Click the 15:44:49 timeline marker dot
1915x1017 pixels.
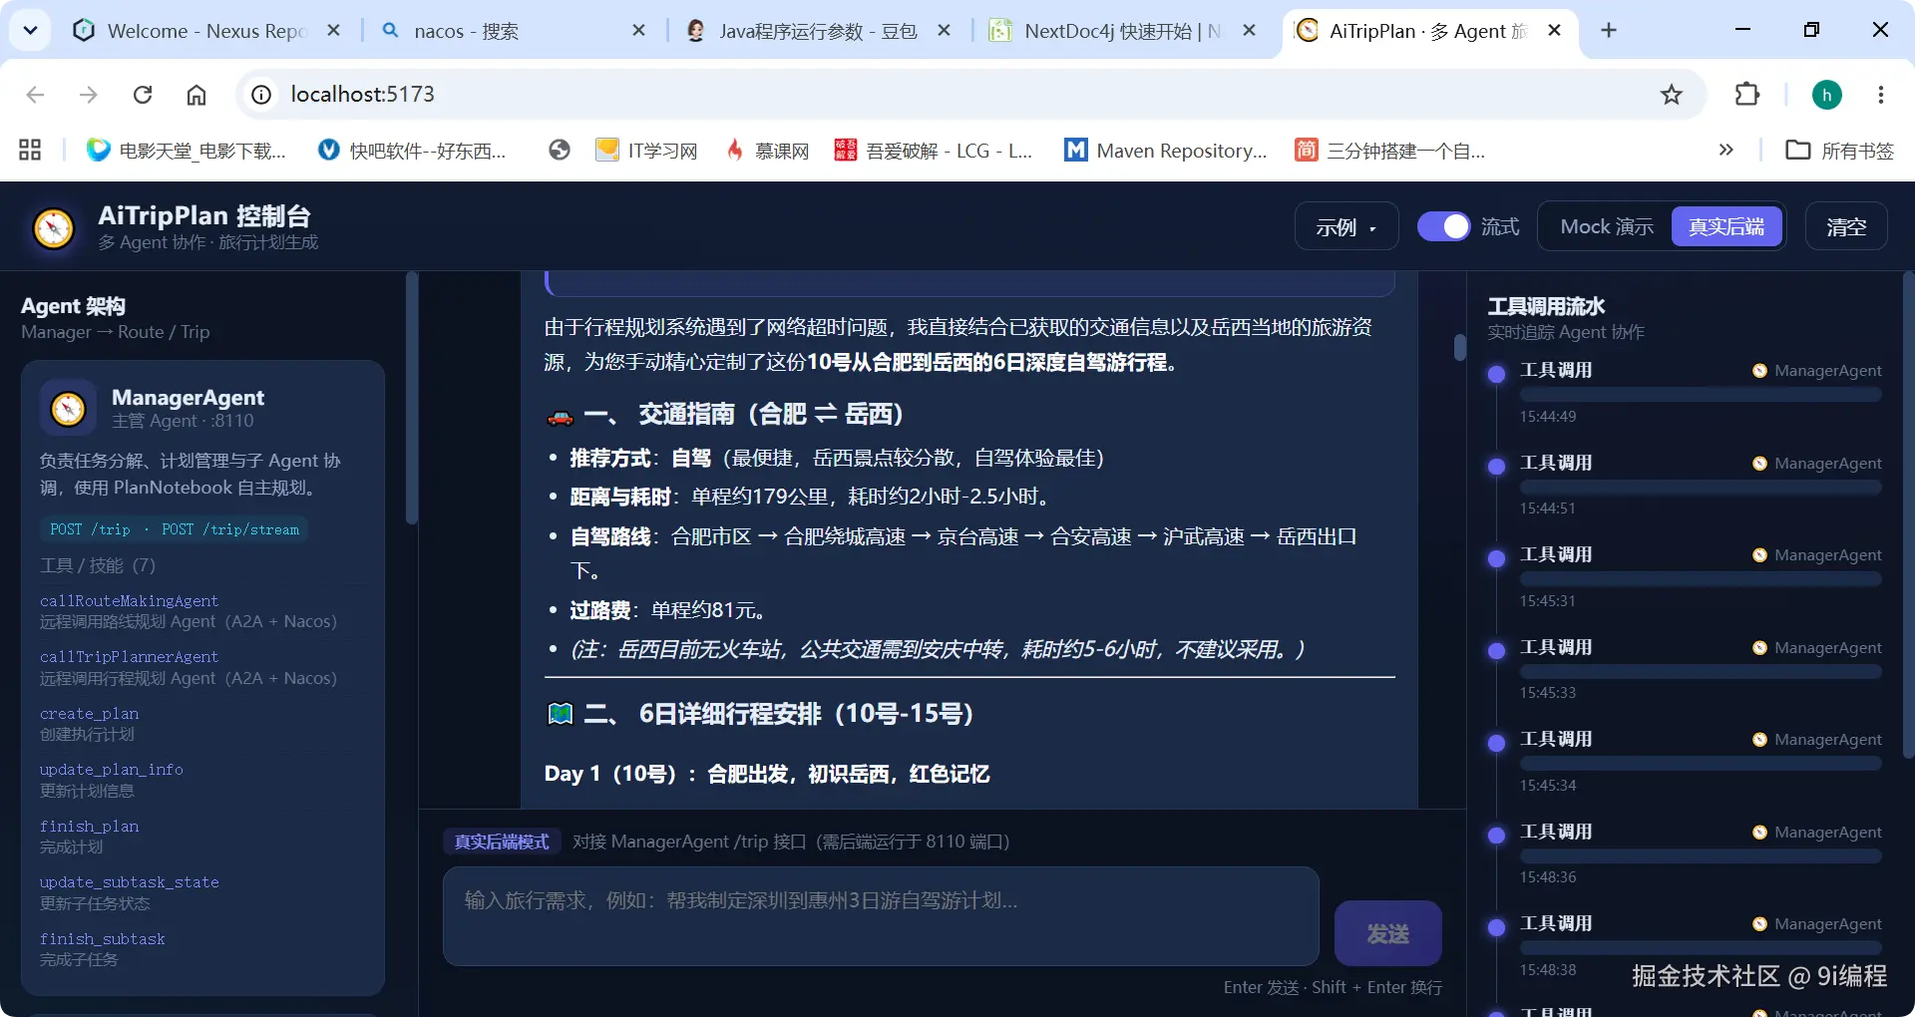click(x=1496, y=374)
